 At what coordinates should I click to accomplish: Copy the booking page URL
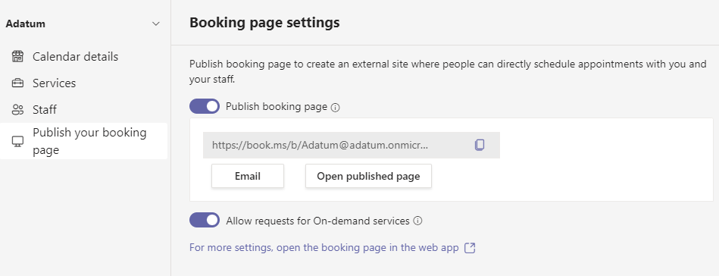click(479, 145)
